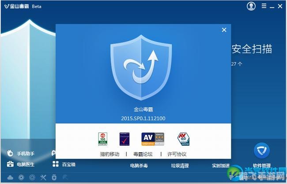Click the 金山毒霸 name under shield
The width and height of the screenshot is (287, 184).
coord(143,109)
